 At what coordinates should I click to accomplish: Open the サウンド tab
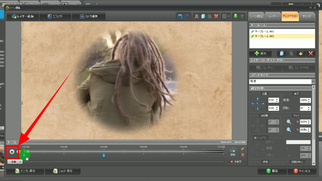pyautogui.click(x=307, y=16)
